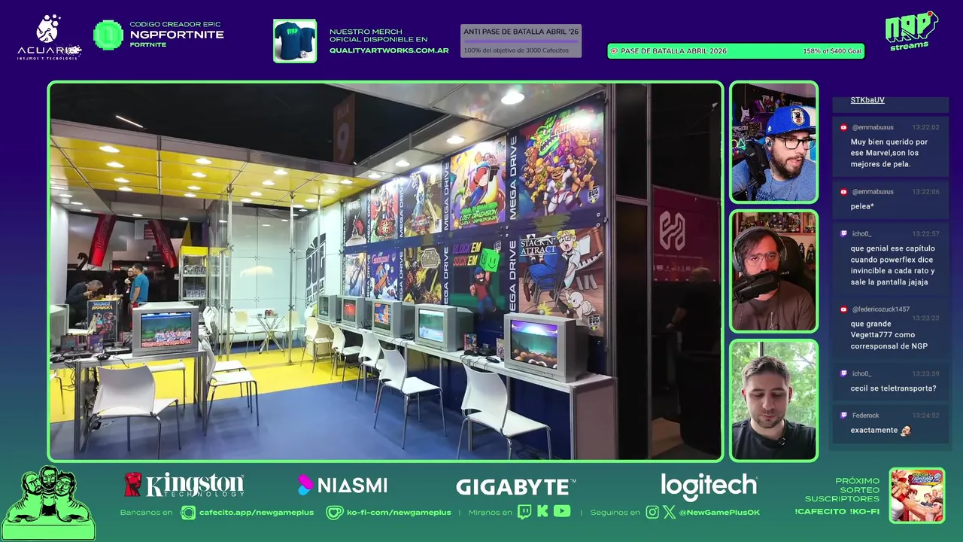963x542 pixels.
Task: Click the 13:23:23 timestamp in chat
Action: (925, 318)
